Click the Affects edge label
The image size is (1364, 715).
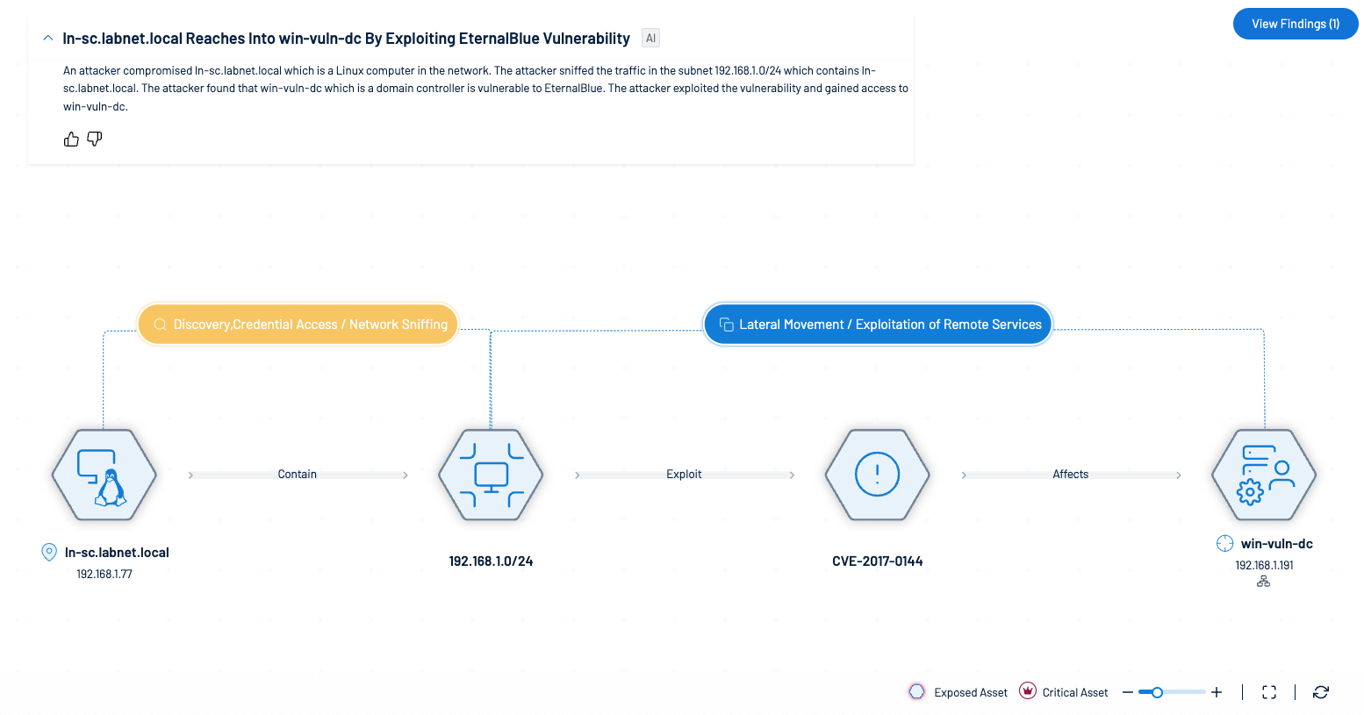pyautogui.click(x=1071, y=474)
